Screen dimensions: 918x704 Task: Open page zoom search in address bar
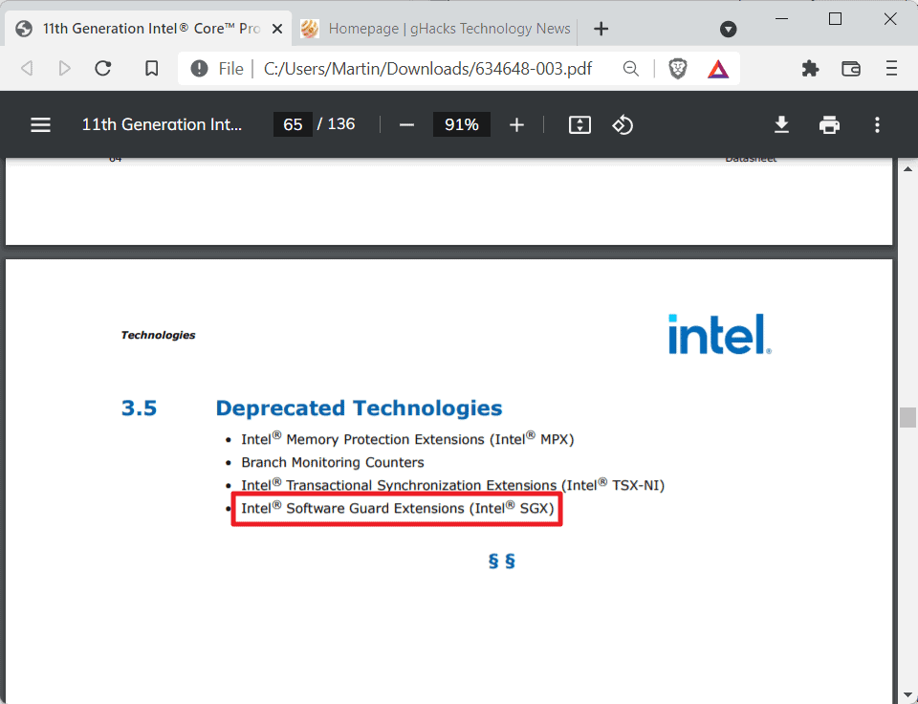[x=630, y=68]
